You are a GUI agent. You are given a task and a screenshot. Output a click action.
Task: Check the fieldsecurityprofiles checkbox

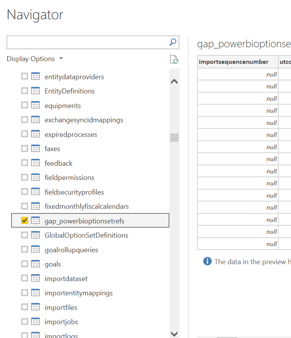[25, 191]
